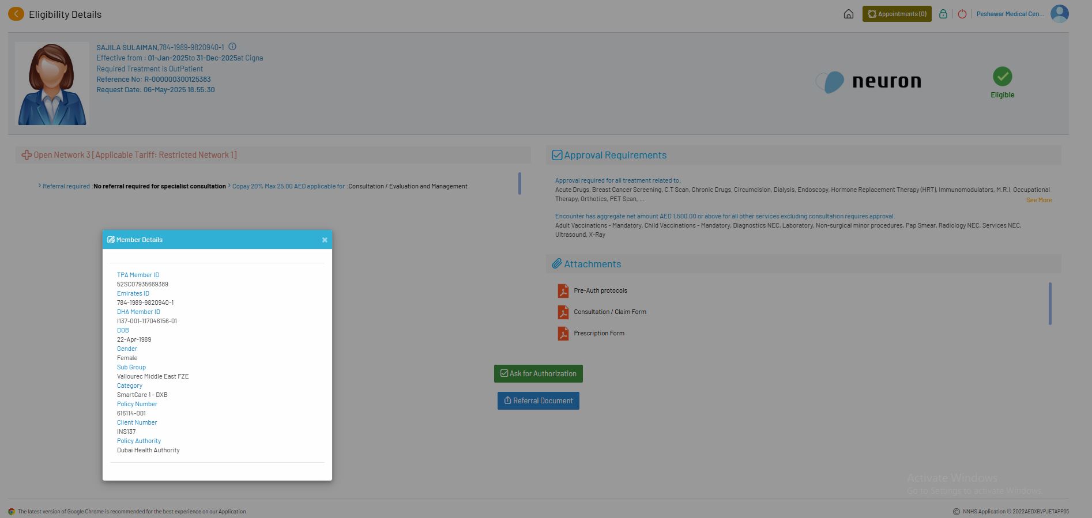Select DHA Member ID value I137-001-117046156-01
Viewport: 1092px width, 518px height.
[x=147, y=321]
